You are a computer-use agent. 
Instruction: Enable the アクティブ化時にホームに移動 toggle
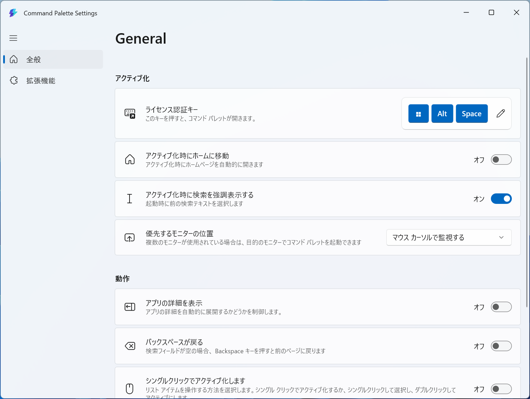click(x=501, y=160)
